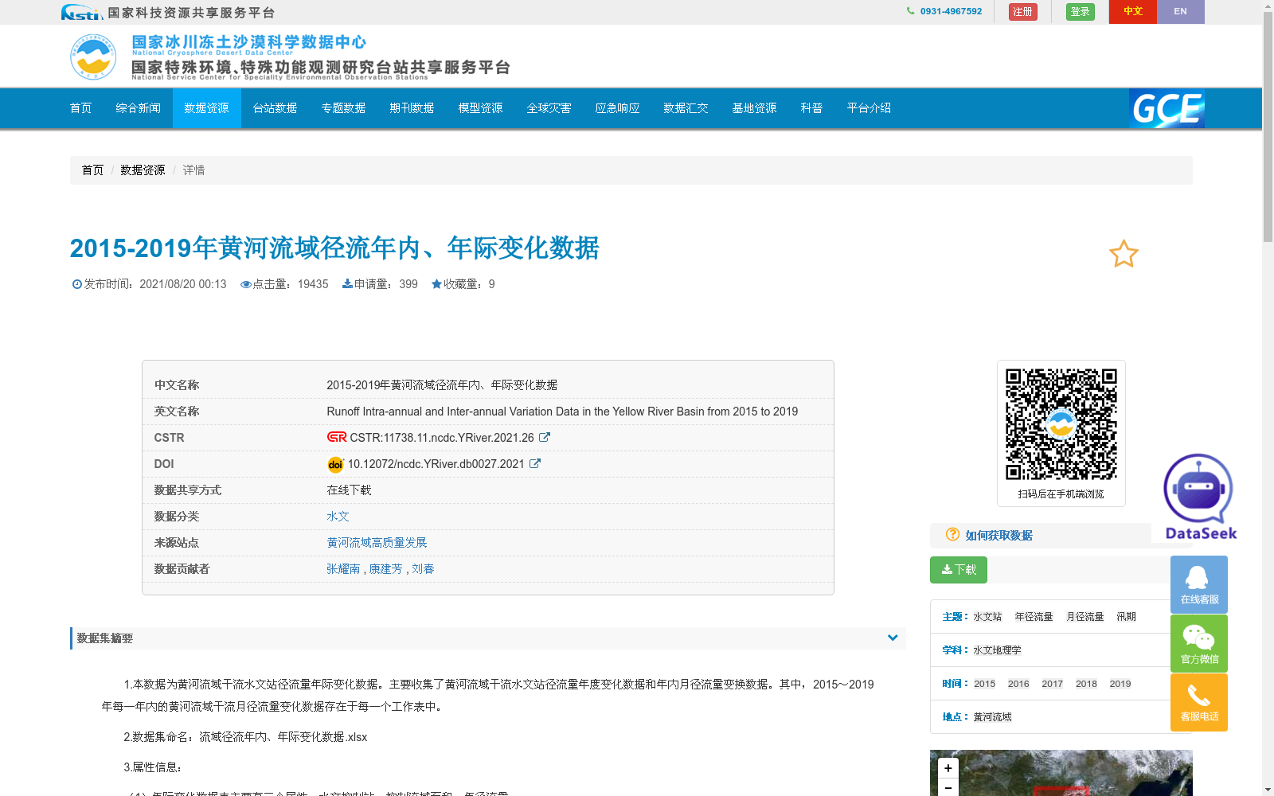Screen dimensions: 1274x796
Task: Go to 首页 breadcrumb link
Action: [x=92, y=170]
